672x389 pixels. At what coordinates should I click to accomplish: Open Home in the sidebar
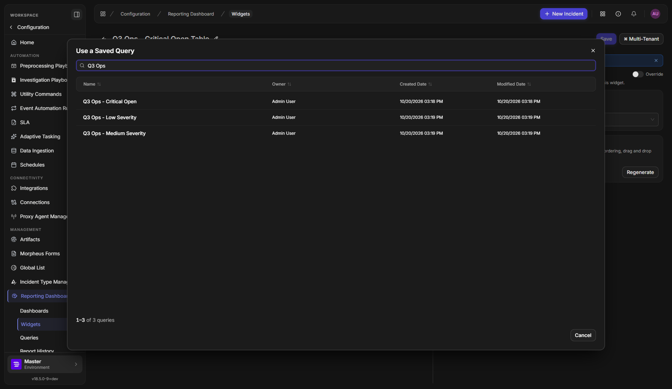pyautogui.click(x=27, y=42)
